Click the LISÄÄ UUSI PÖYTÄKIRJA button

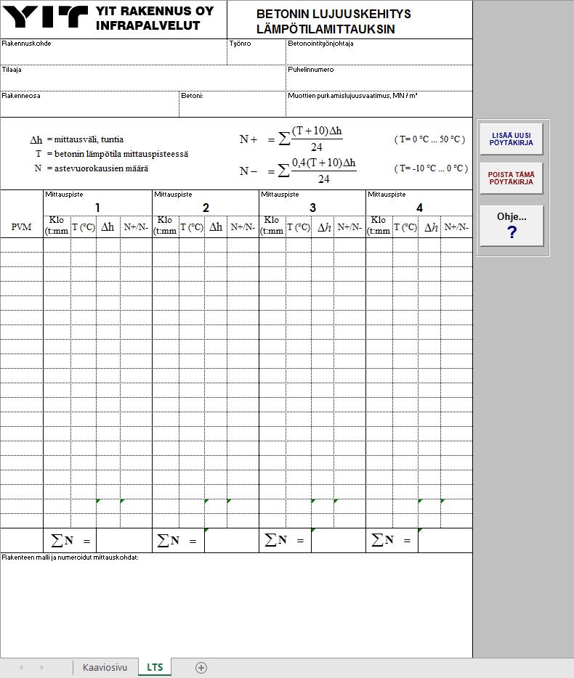[x=512, y=139]
